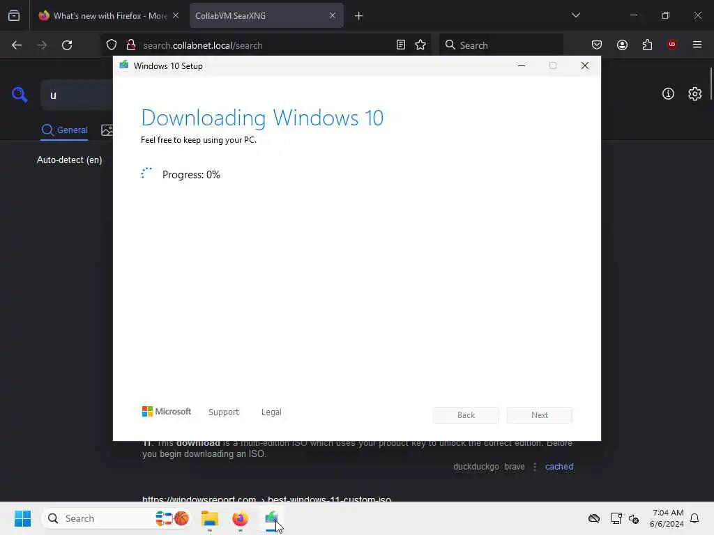Click the address bar URL search.collabnet.local
Screen dimensions: 714x535
click(x=203, y=45)
